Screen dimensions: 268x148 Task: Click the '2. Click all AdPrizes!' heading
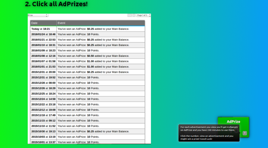click(x=56, y=4)
